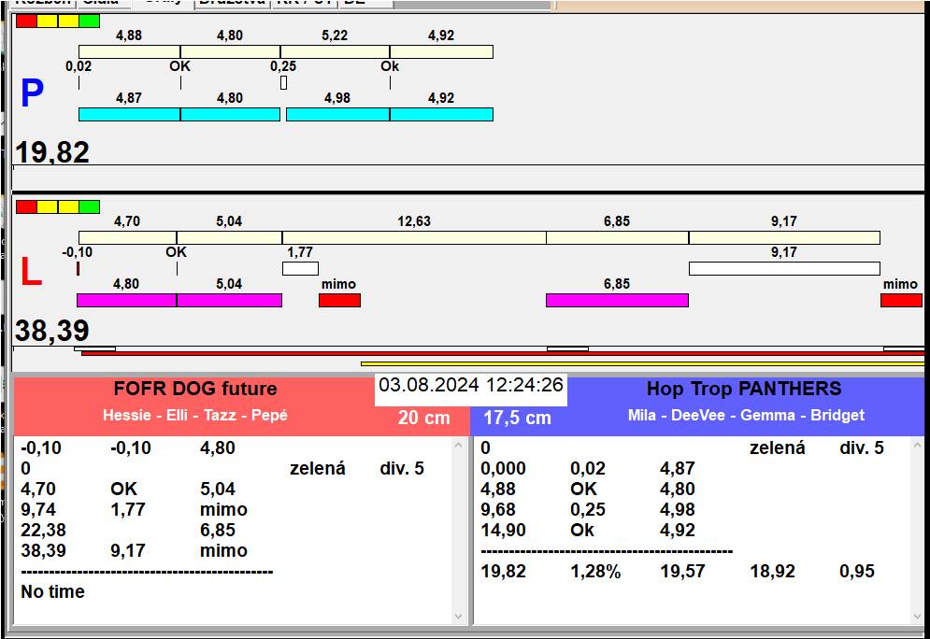
Task: Switch to the Družstva tab
Action: tap(232, 3)
